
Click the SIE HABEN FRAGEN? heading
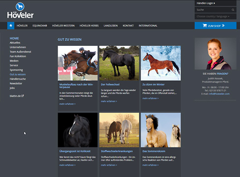[215, 74]
